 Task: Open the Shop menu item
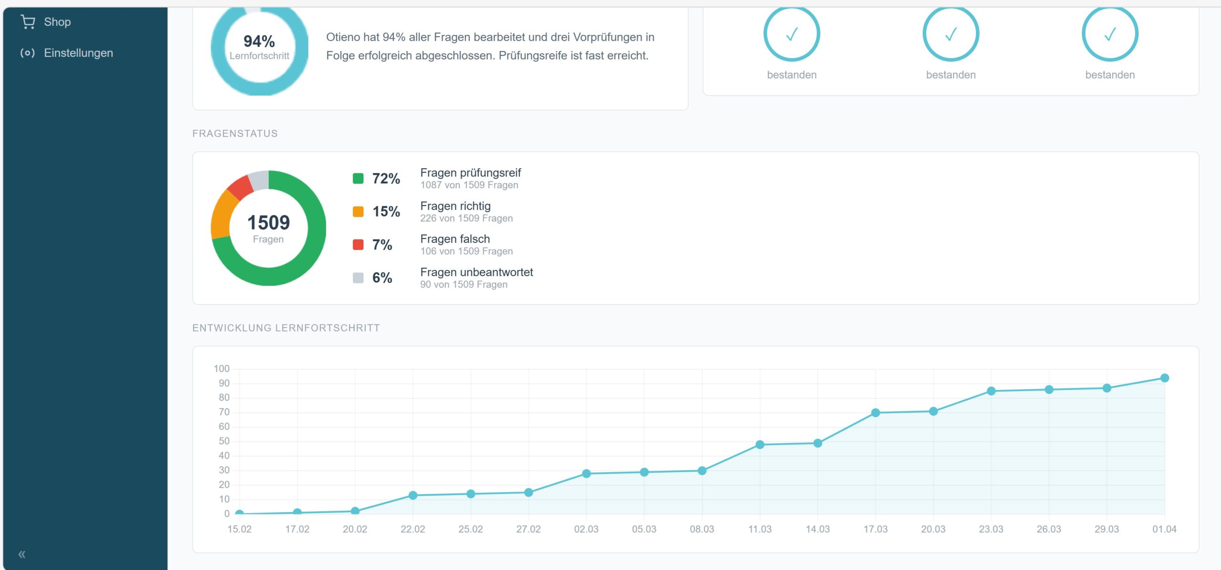click(x=57, y=22)
